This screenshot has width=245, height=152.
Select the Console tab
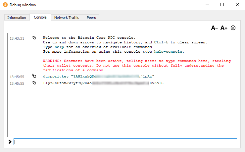coord(40,17)
